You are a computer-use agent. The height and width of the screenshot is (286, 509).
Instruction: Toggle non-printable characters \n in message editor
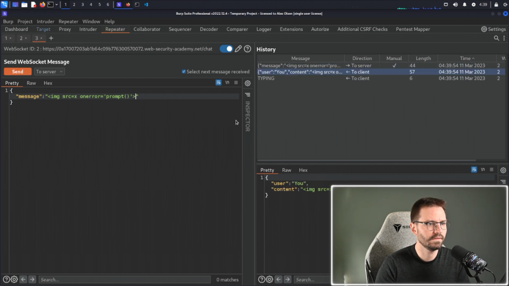(227, 83)
